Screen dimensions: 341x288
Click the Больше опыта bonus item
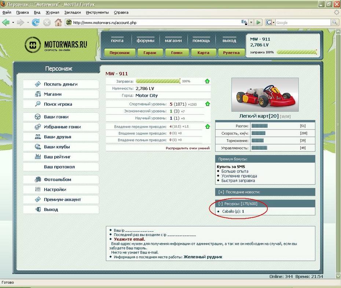[235, 171]
